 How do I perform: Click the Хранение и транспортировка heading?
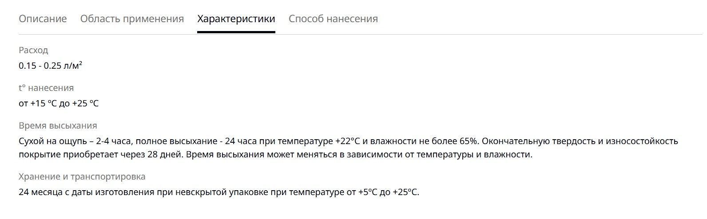tap(82, 176)
